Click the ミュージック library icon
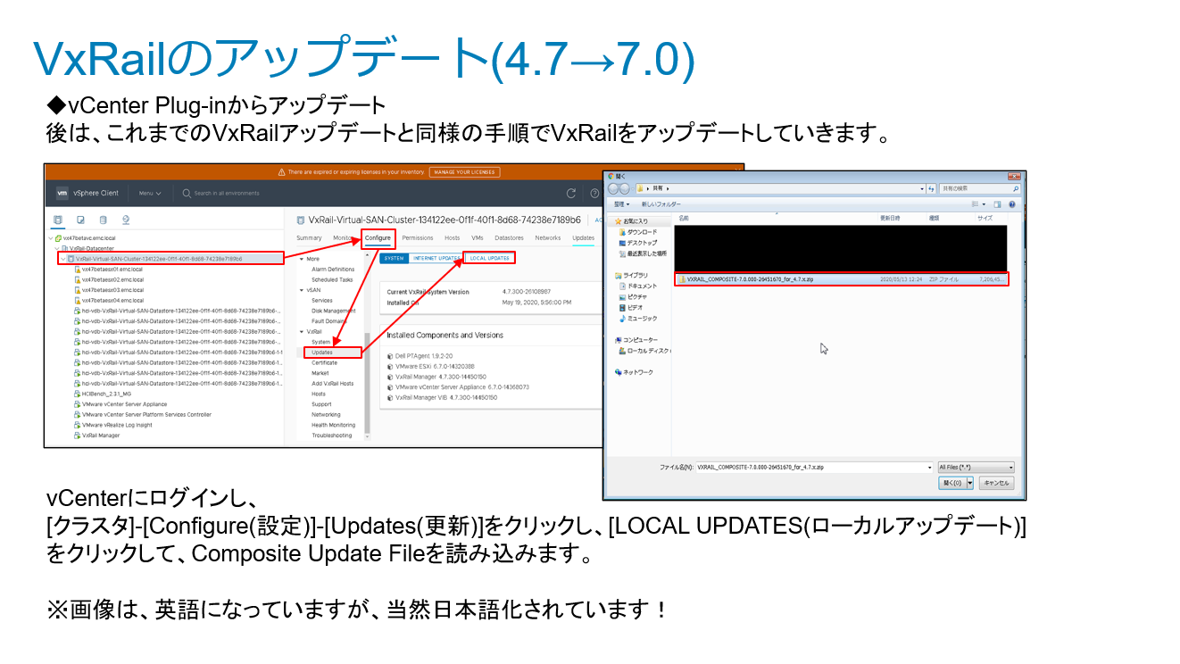Viewport: 1180px width, 664px height. (621, 319)
